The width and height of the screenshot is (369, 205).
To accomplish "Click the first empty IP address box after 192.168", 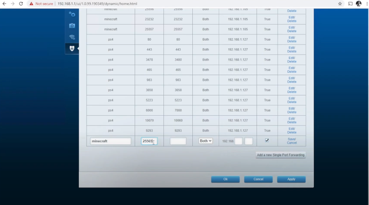I will coord(239,141).
